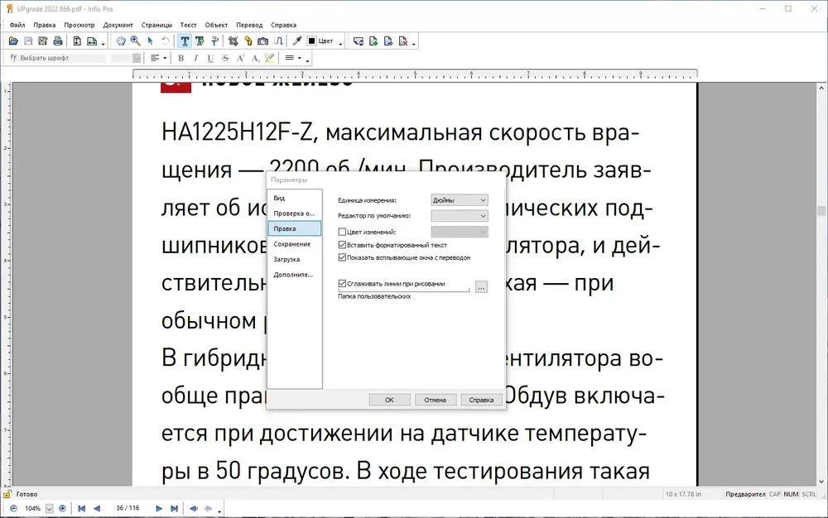
Task: Apply Subscript formatting
Action: pyautogui.click(x=255, y=58)
